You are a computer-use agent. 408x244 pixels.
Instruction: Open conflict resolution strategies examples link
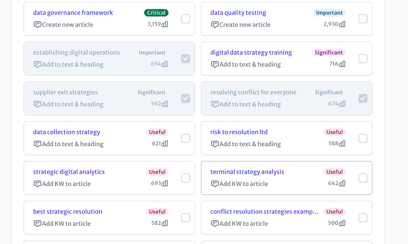(x=264, y=212)
